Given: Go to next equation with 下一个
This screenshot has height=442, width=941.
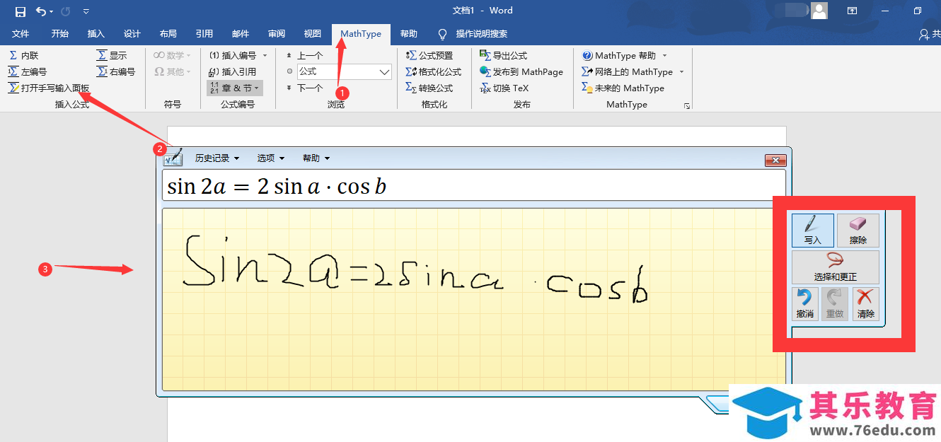Looking at the screenshot, I should (304, 88).
